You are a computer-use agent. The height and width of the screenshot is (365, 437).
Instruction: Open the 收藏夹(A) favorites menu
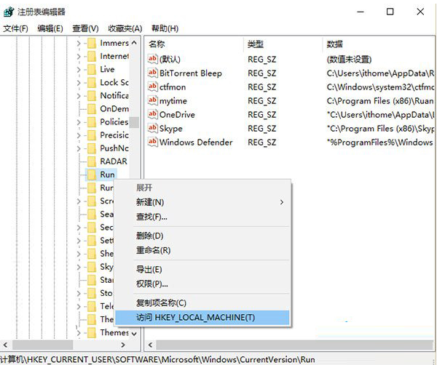pos(125,28)
